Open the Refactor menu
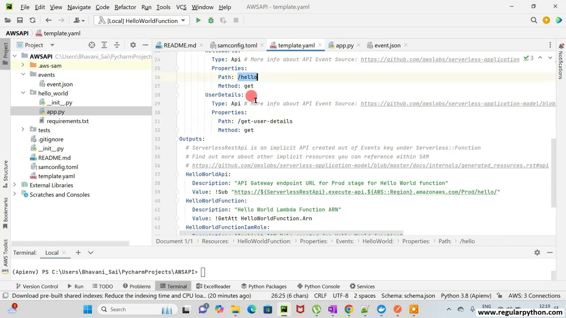The image size is (566, 318). (125, 7)
